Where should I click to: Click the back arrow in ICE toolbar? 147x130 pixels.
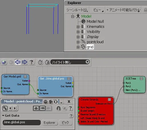pyautogui.click(x=18, y=62)
